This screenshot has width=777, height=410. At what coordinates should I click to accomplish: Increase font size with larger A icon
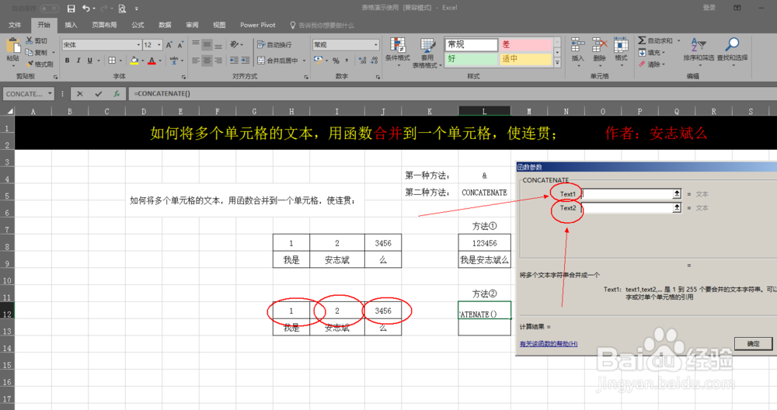coord(169,45)
